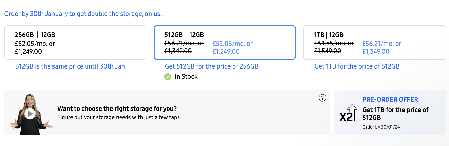449x146 pixels.
Task: Select the 1TB | 12GB storage option
Action: pos(374,42)
